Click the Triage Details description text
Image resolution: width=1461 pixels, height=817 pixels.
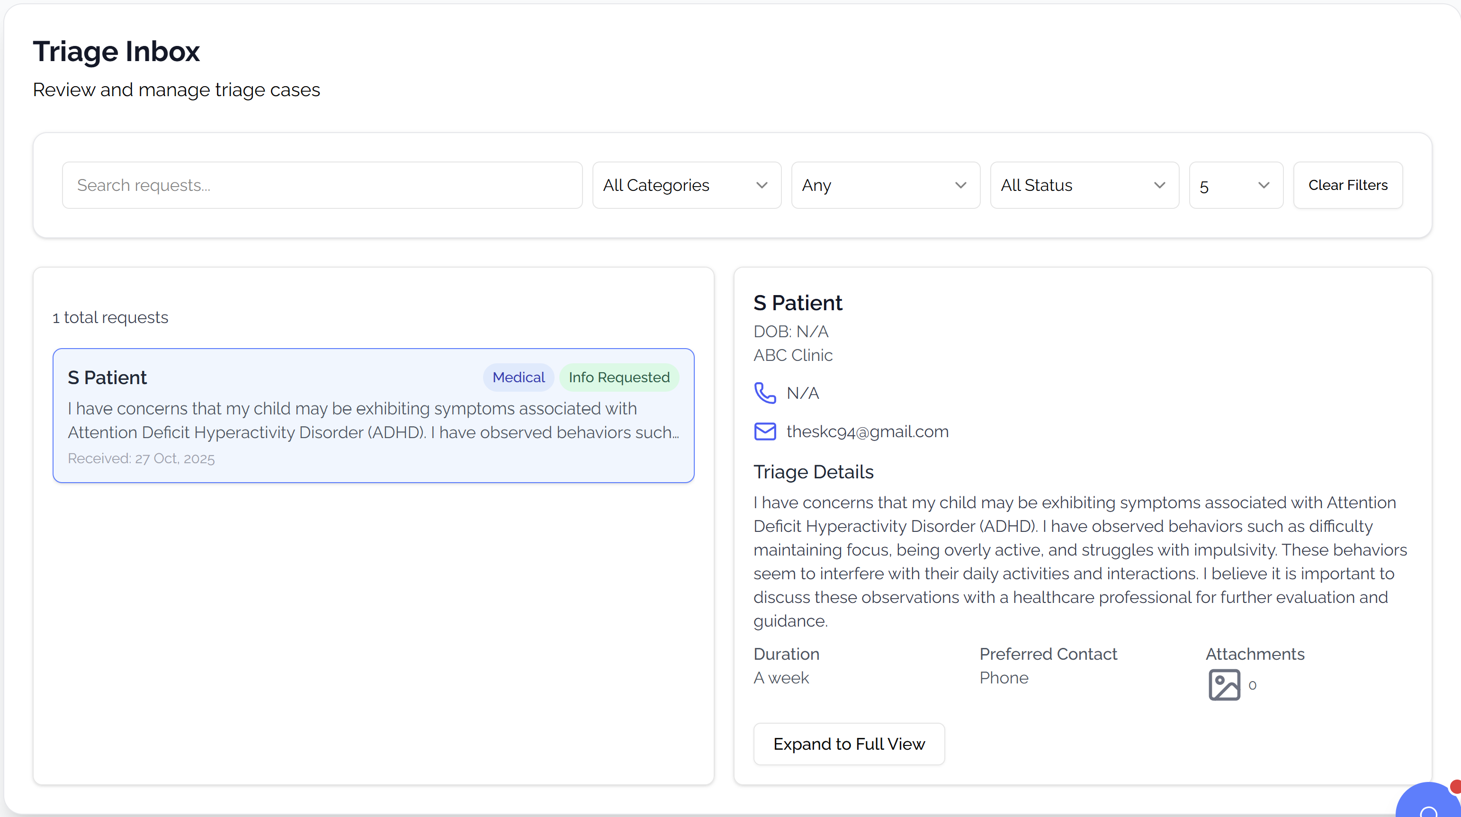[1079, 561]
